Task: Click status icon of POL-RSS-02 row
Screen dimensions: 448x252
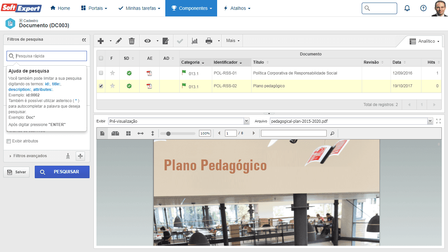Action: pyautogui.click(x=129, y=86)
